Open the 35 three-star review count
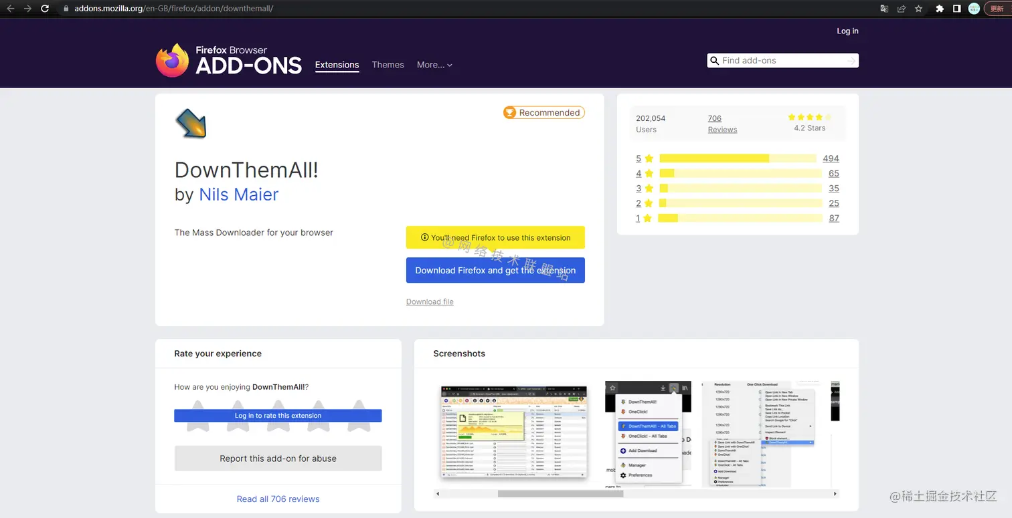The height and width of the screenshot is (518, 1012). coord(833,188)
